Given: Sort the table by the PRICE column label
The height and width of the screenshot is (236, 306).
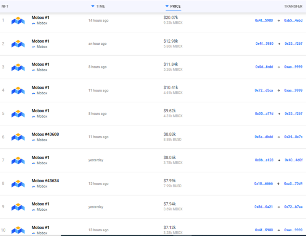Looking at the screenshot, I should tap(175, 6).
